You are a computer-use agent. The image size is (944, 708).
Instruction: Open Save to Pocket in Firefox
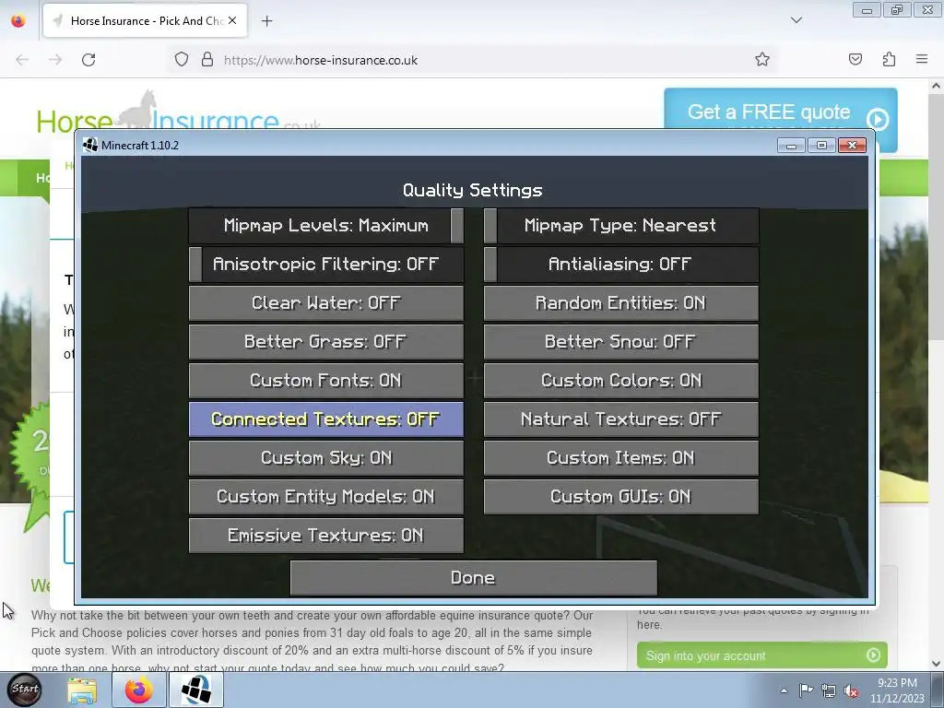pyautogui.click(x=855, y=59)
